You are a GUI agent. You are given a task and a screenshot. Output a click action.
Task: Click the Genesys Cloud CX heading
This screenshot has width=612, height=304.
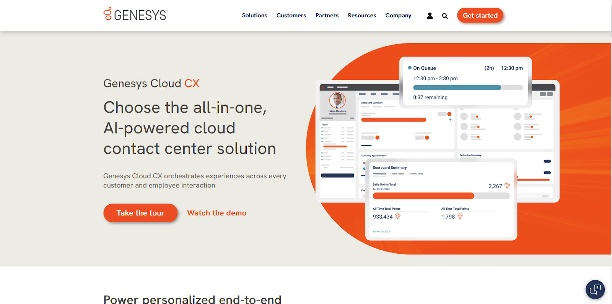[x=151, y=83]
